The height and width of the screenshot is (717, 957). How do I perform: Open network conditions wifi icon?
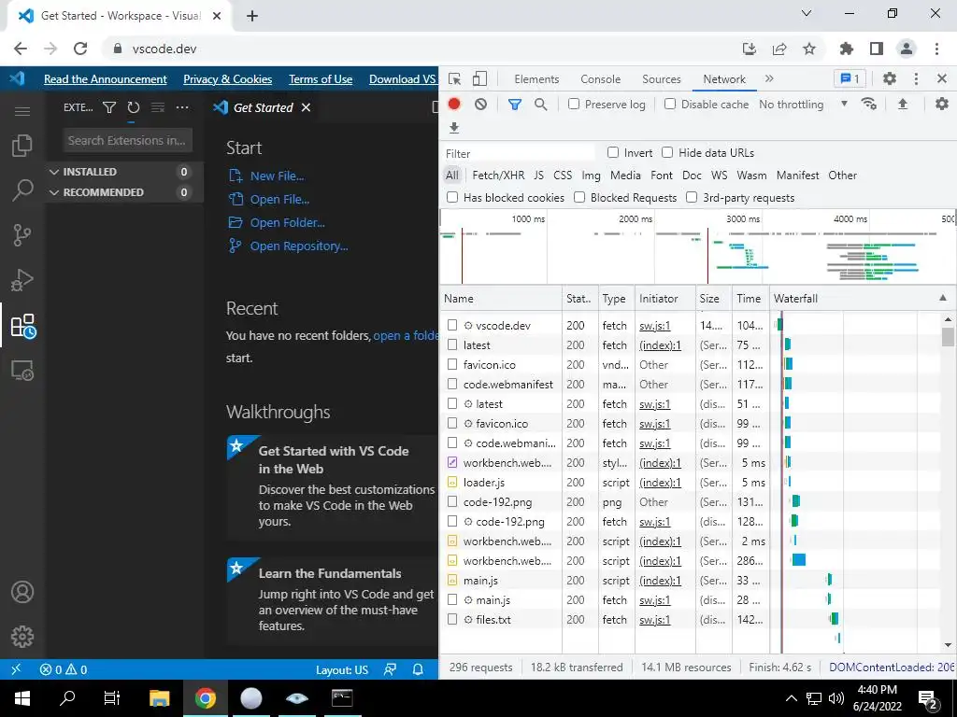click(869, 104)
